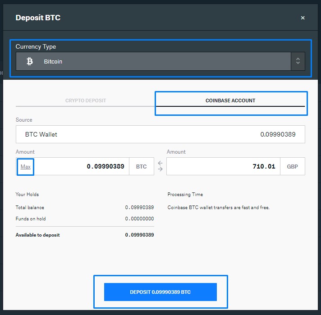Switch to the Crypto Deposit tab

tap(86, 100)
